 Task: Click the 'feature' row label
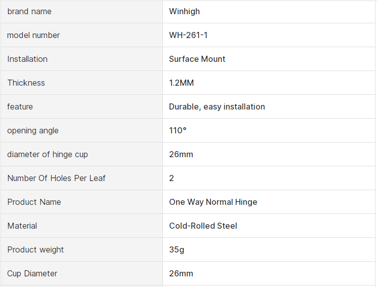[x=20, y=106]
